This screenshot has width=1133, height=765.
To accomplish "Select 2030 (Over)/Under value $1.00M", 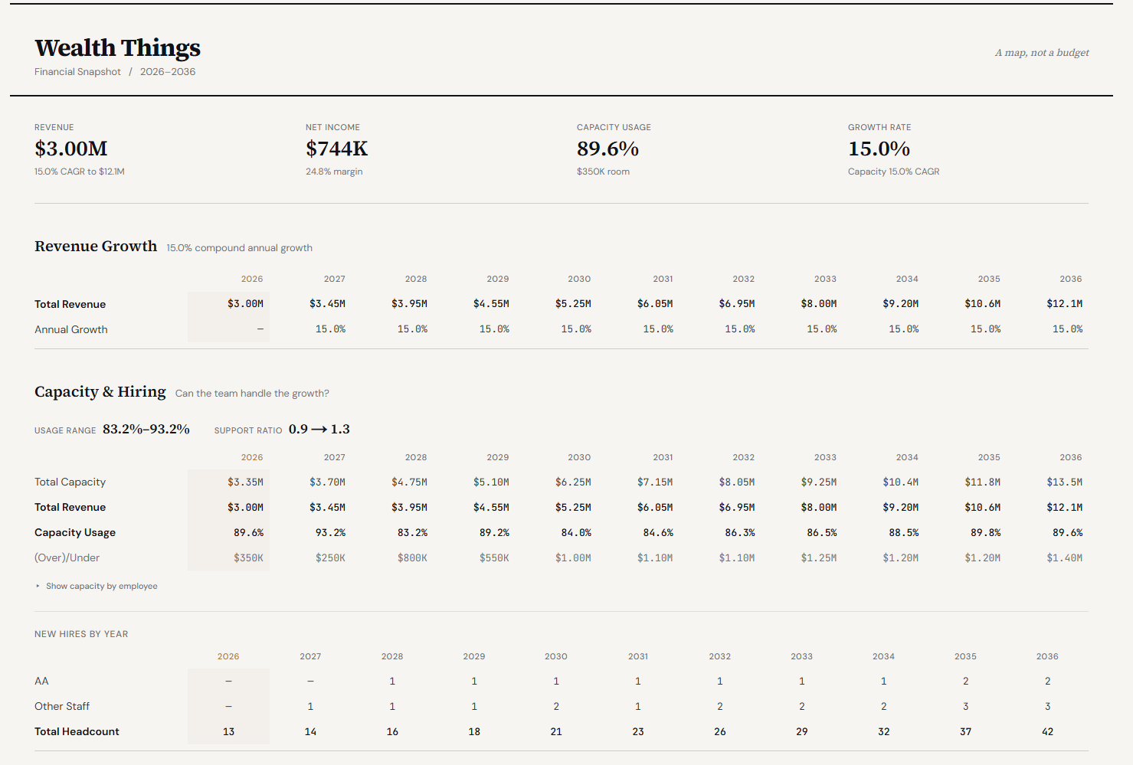I will click(573, 557).
